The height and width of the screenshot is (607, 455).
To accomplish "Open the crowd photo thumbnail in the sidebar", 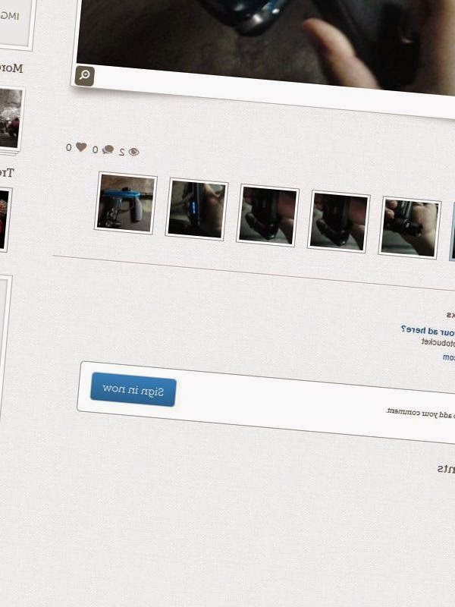I will pyautogui.click(x=10, y=118).
